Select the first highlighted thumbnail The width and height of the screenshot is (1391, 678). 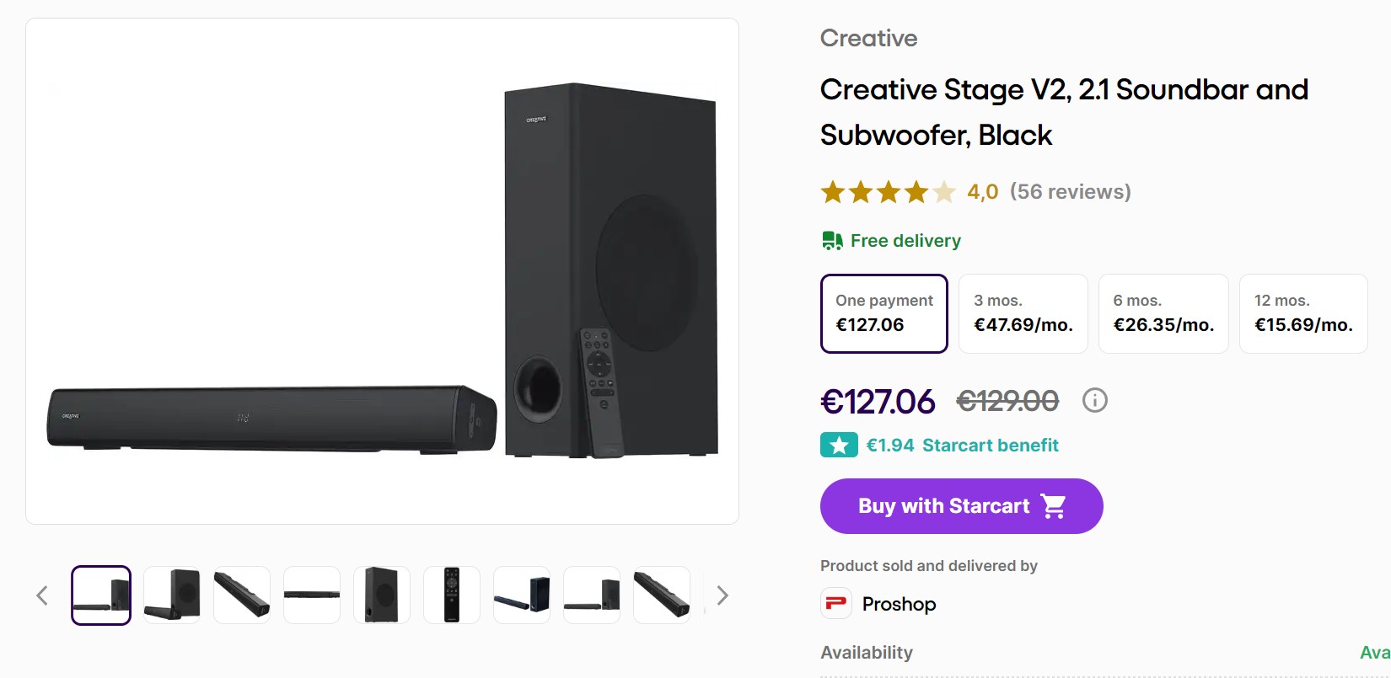tap(101, 595)
